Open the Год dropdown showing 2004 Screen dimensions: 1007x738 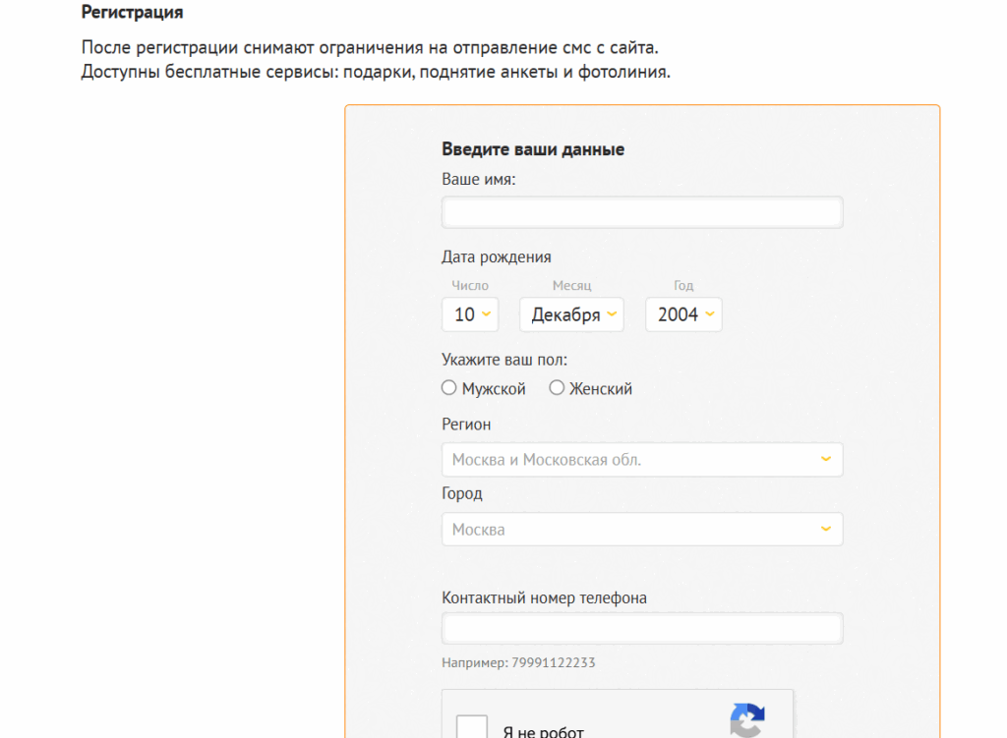pos(682,314)
